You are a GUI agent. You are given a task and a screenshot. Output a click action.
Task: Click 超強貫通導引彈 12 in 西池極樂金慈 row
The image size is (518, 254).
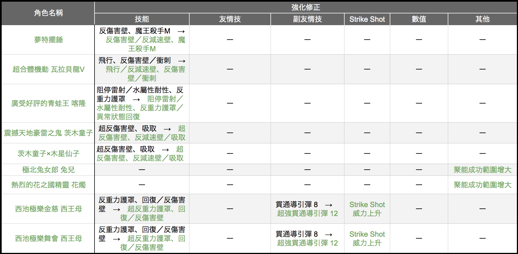click(x=308, y=214)
